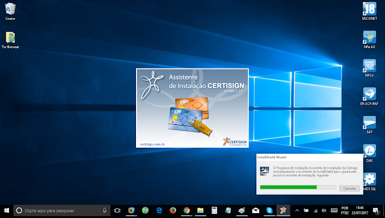
Task: Click in the Digite aqui para pesquisar box
Action: tap(63, 211)
